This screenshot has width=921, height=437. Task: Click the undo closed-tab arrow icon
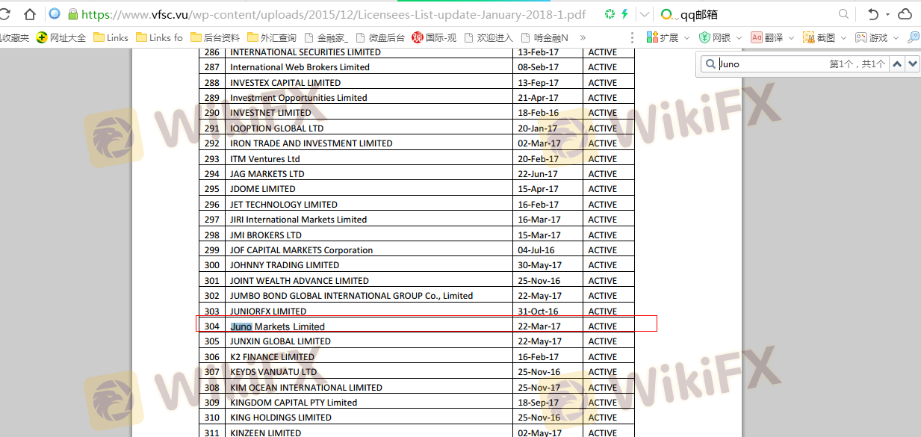pos(872,14)
